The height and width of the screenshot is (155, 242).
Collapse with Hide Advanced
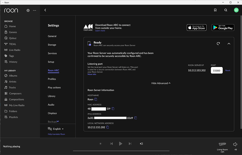point(161,83)
